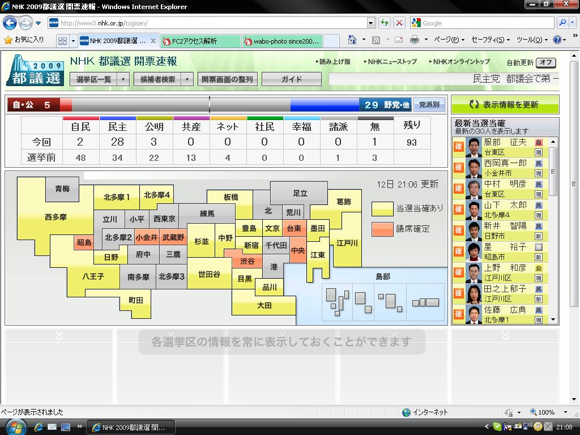Screen dimensions: 580x435
Task: Open the new blank tab button
Action: click(x=331, y=41)
